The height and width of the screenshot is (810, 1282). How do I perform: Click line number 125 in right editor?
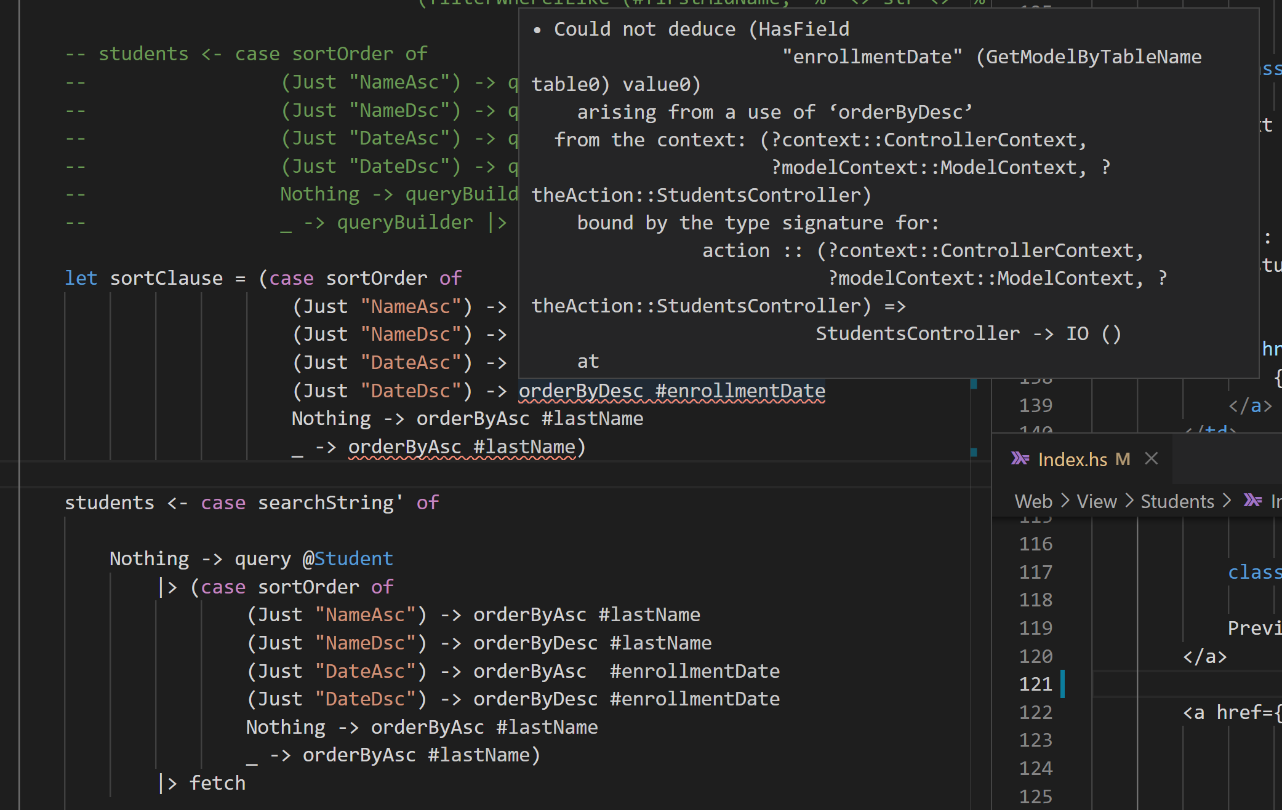click(x=1036, y=796)
